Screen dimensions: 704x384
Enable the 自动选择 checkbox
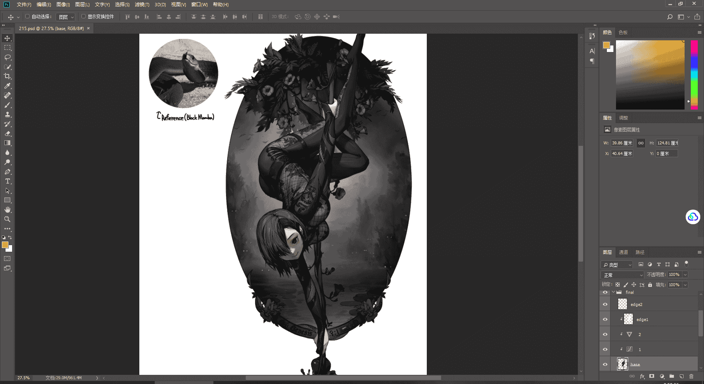[27, 16]
